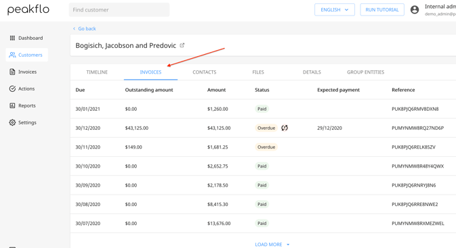Click the Reports chart icon
This screenshot has width=456, height=248.
point(12,105)
